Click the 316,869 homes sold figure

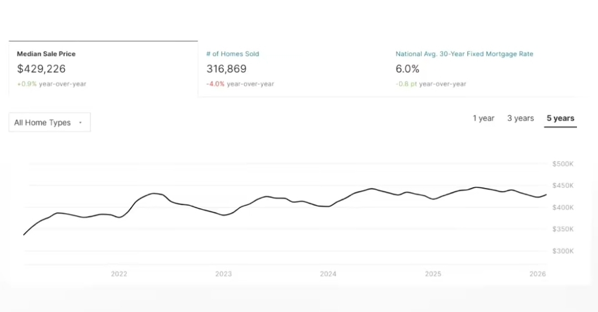click(x=226, y=69)
